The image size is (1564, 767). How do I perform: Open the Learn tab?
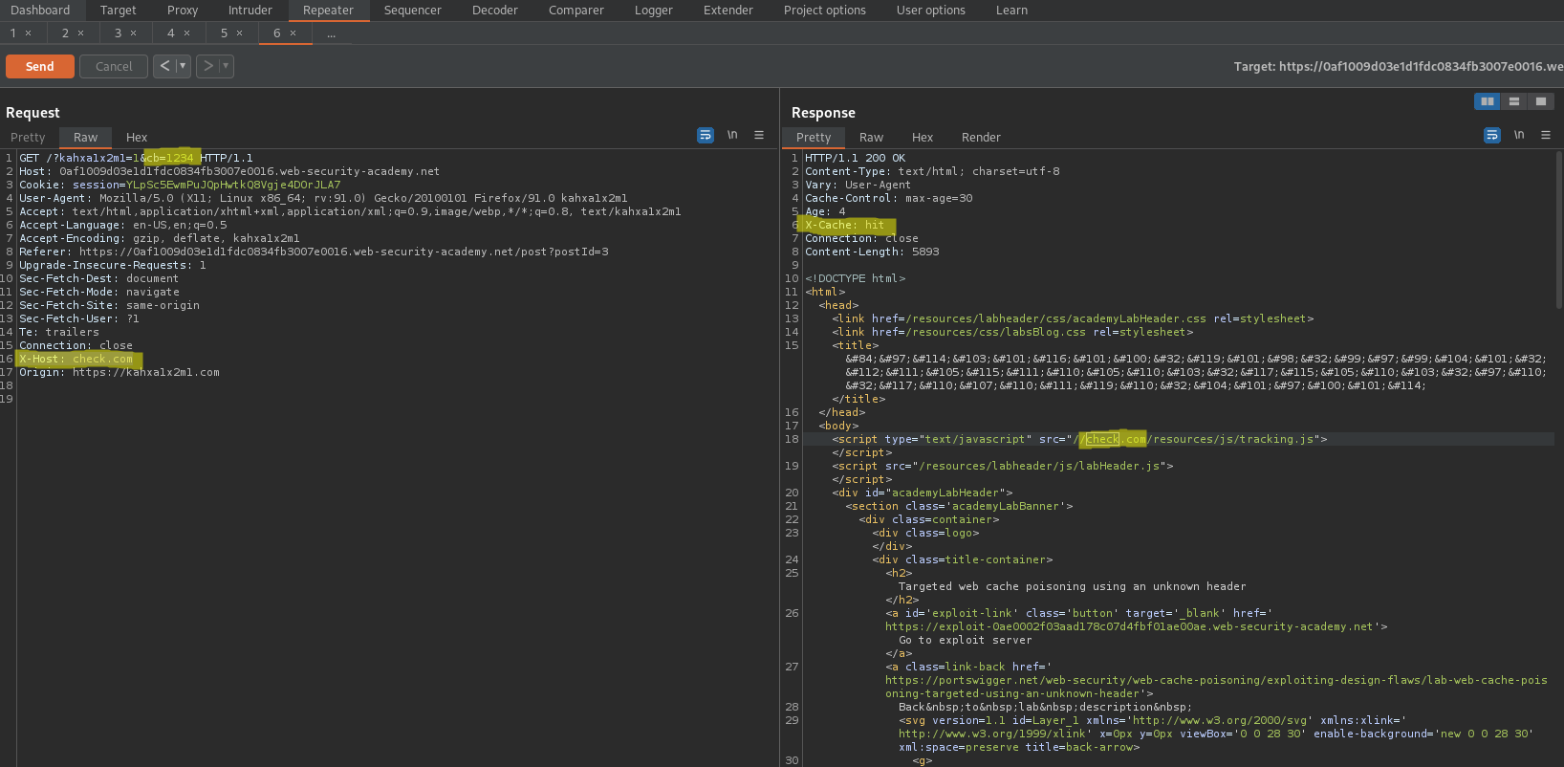tap(1011, 11)
